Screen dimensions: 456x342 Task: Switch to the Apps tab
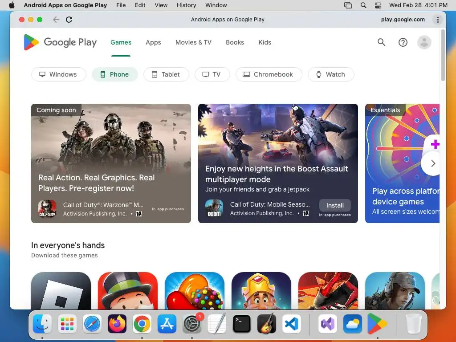[x=153, y=42]
